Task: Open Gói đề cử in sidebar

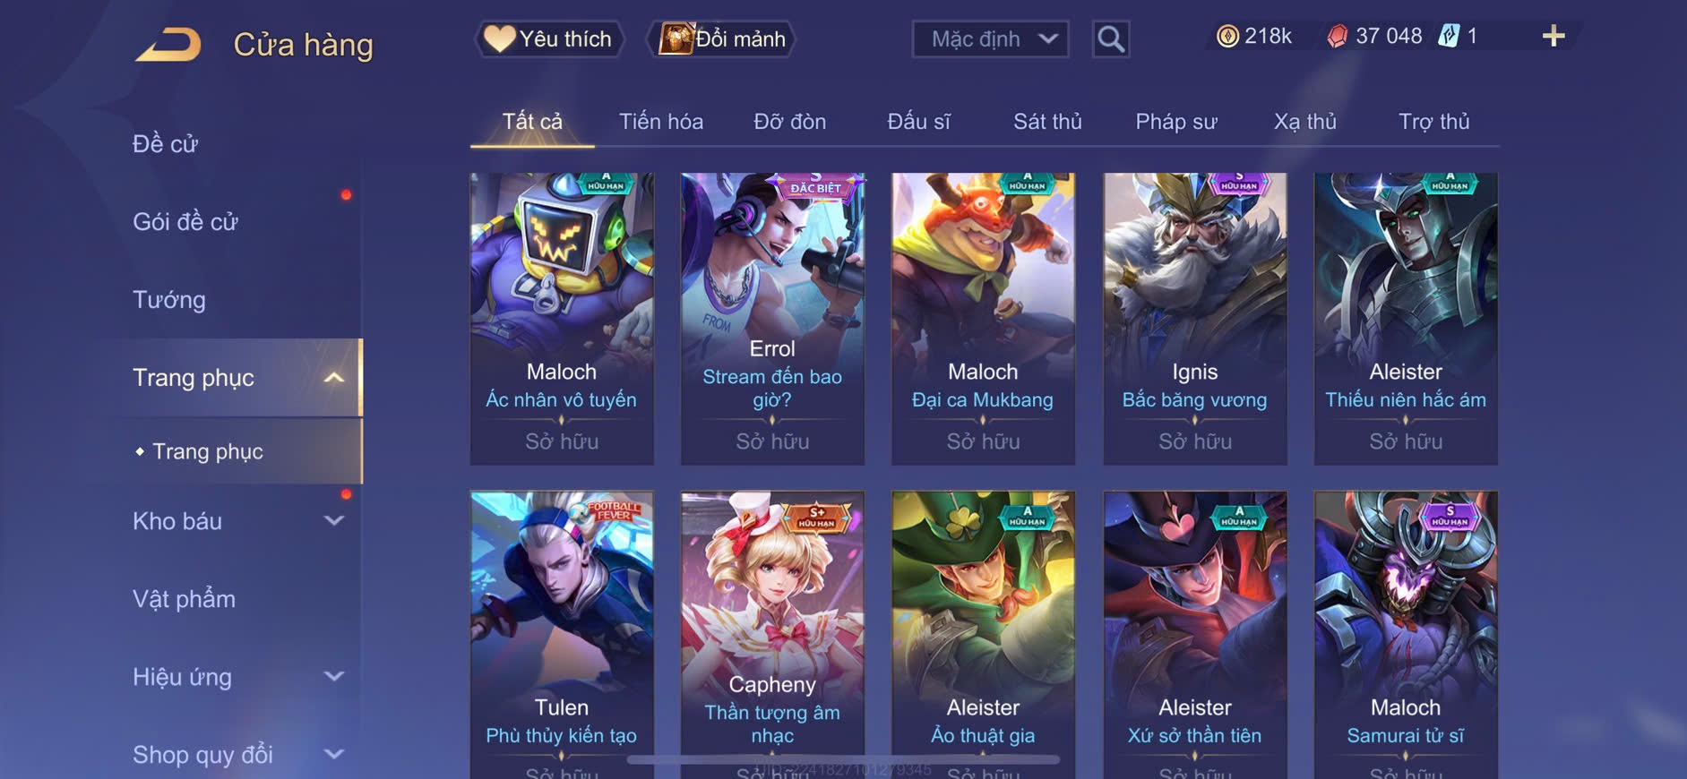Action: [x=185, y=222]
